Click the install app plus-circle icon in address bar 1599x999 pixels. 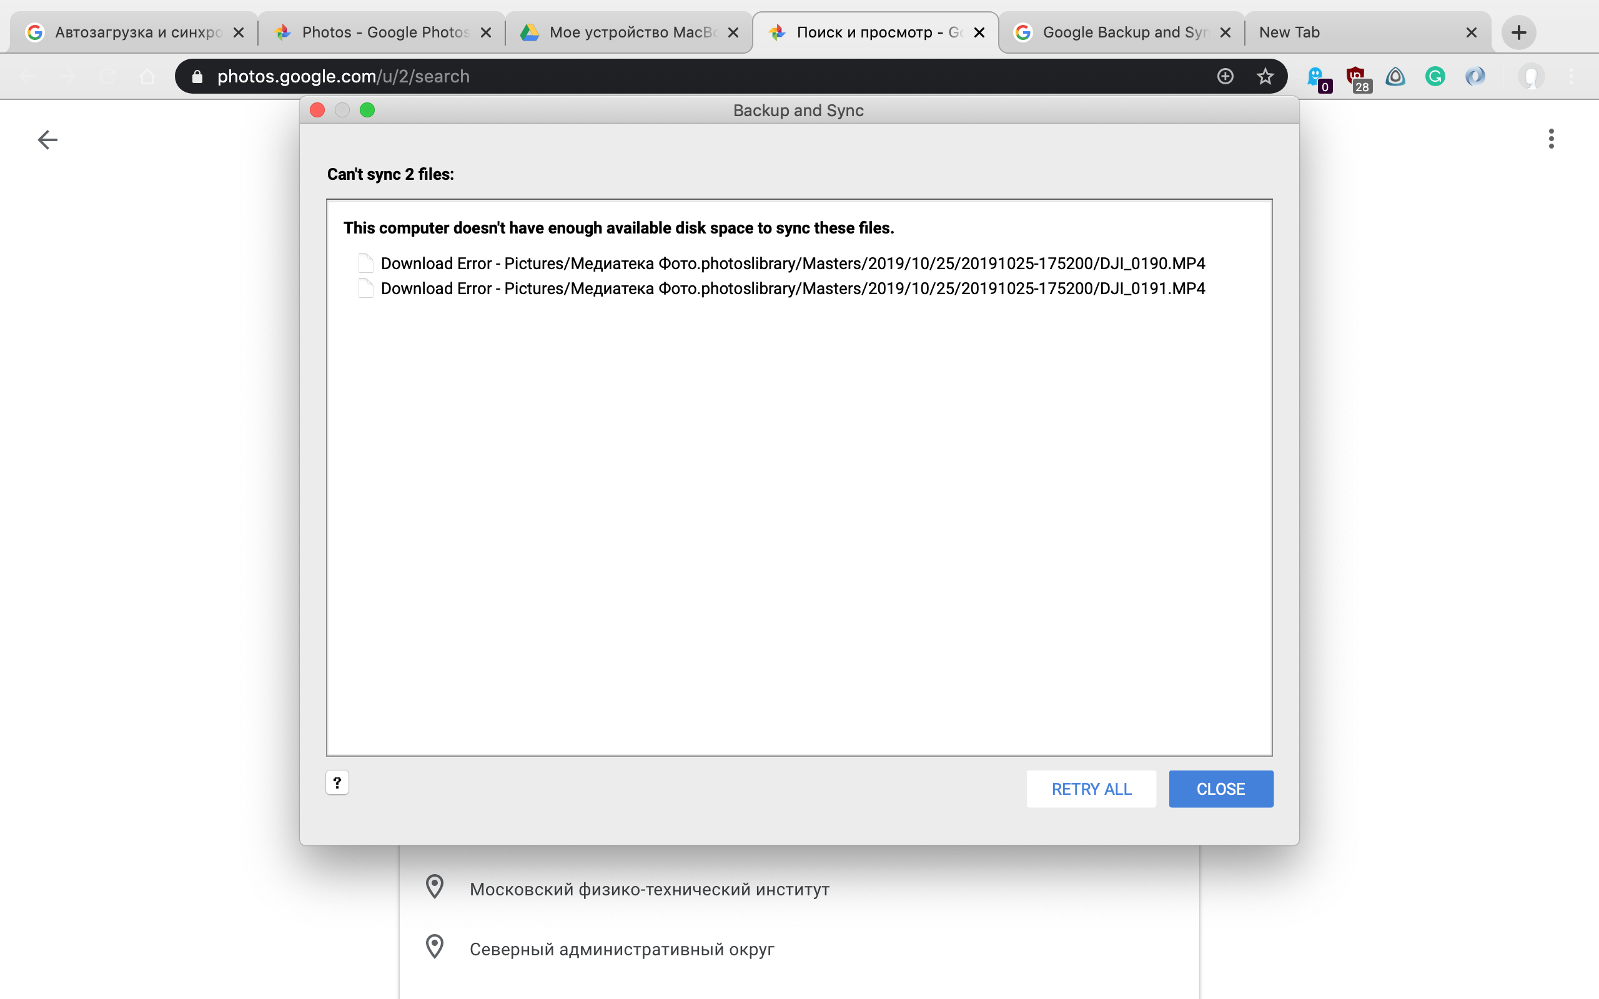pyautogui.click(x=1225, y=77)
